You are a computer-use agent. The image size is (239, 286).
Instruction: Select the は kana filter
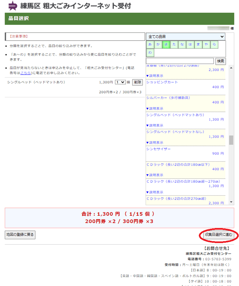click(190, 45)
